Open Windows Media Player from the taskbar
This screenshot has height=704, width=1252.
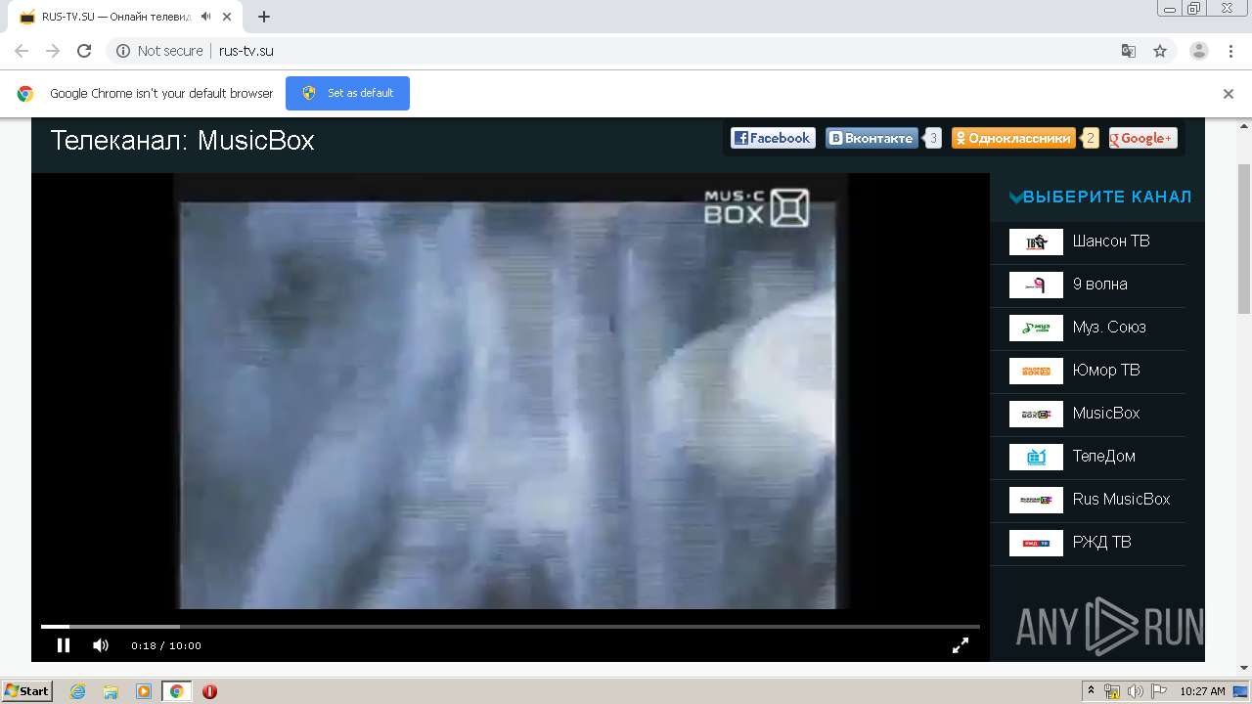coord(143,691)
